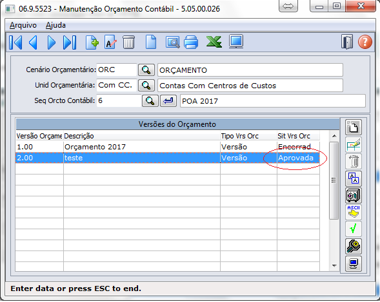Click the wrench tools icon

[354, 247]
